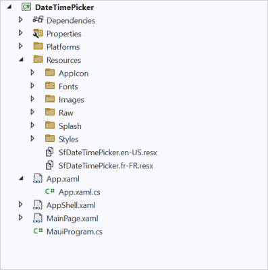This screenshot has width=268, height=270.
Task: Select the DateTimePicker project name
Action: point(65,7)
